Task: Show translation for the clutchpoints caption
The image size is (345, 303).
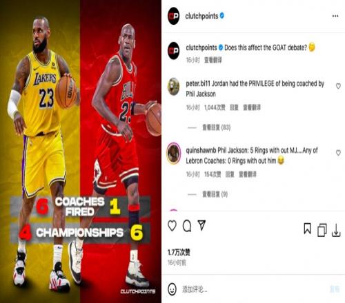Action: tap(213, 60)
